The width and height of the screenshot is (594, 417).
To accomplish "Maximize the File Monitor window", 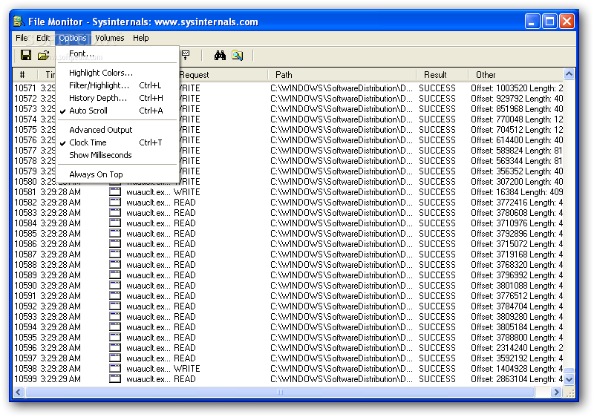I will click(x=549, y=22).
